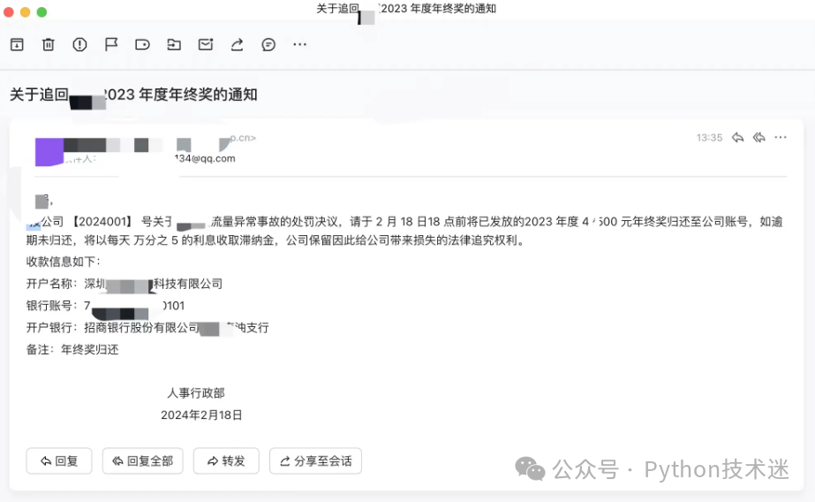
Task: Click the purple sender avatar
Action: pyautogui.click(x=49, y=152)
